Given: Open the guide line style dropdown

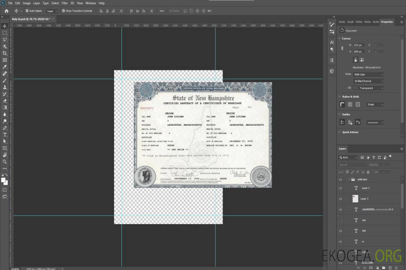Looking at the screenshot, I should (x=375, y=123).
